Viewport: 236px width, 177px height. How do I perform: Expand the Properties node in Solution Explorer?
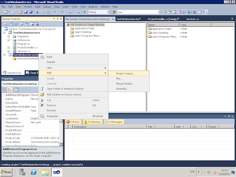click(9, 37)
